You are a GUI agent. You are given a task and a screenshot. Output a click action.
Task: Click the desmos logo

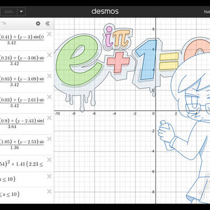[x=105, y=11]
